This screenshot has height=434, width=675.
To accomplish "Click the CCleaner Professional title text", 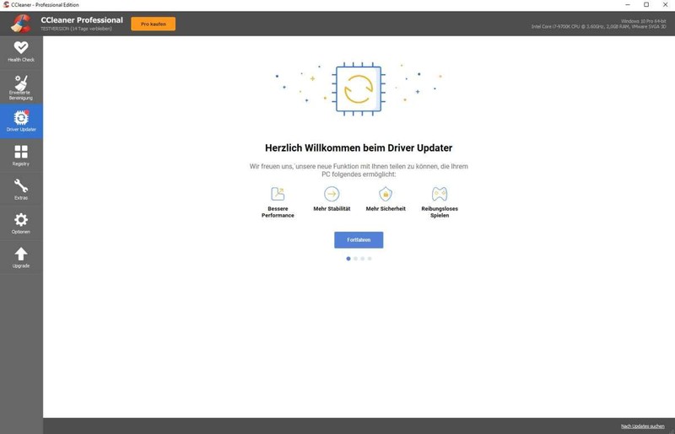I will point(82,19).
